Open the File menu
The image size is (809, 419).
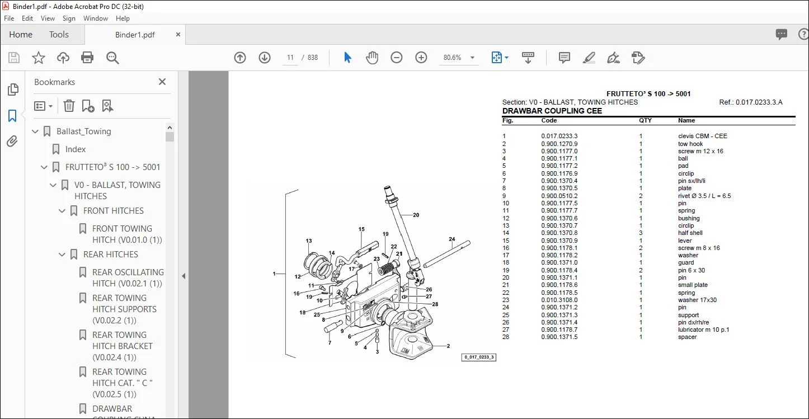pos(9,18)
